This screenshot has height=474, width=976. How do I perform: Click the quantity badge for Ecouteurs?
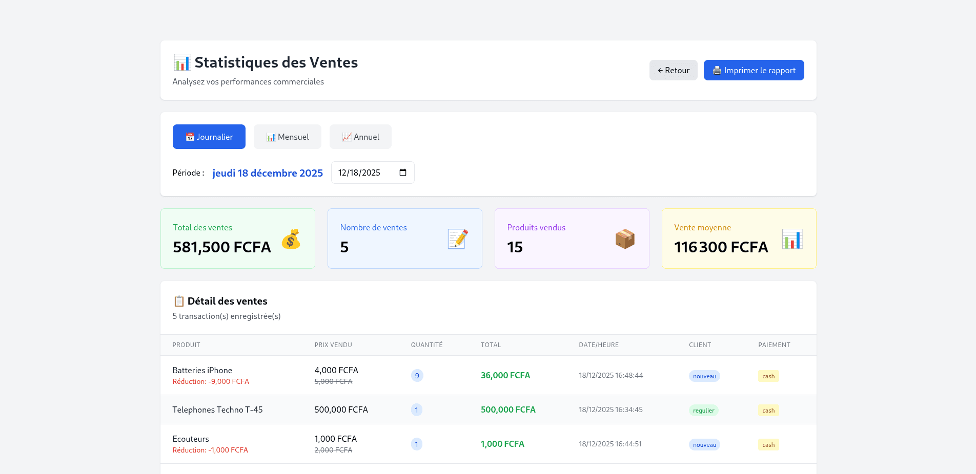[x=417, y=444]
